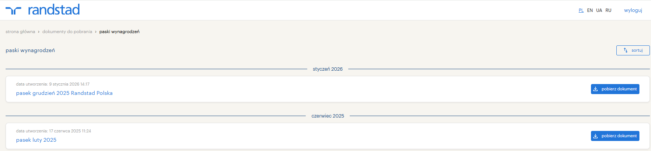Open dokumenty do pobrania breadcrumb
The width and height of the screenshot is (651, 151).
tap(67, 32)
